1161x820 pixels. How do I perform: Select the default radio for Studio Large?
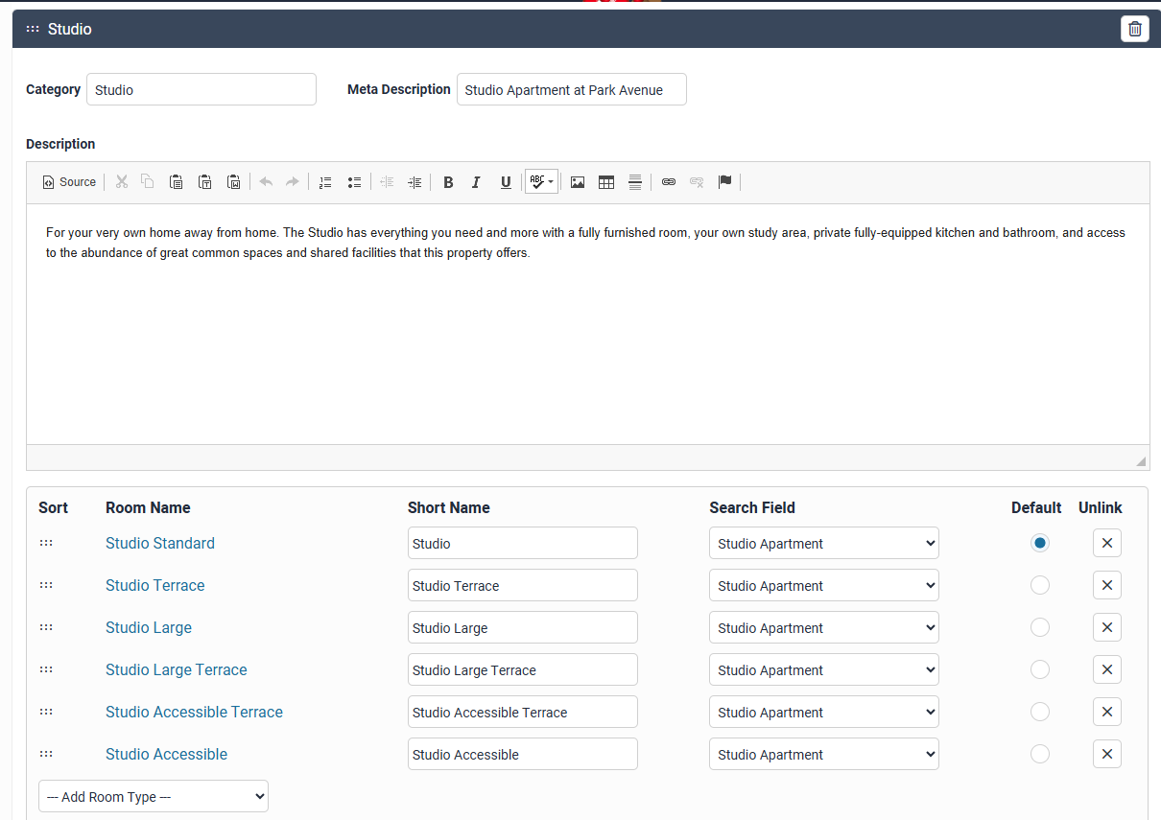click(1039, 627)
